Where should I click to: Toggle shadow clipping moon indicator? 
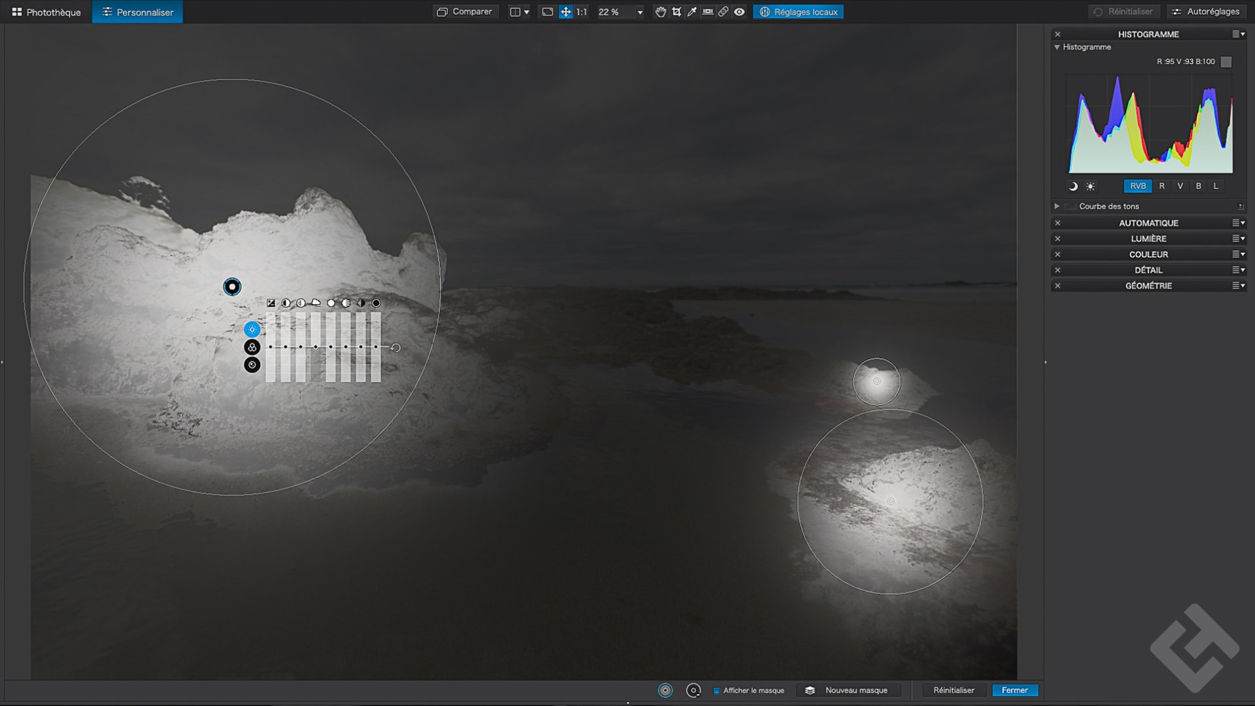point(1073,186)
